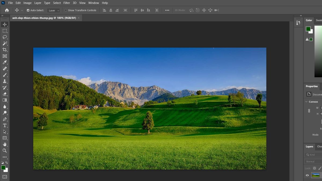Viewport: 322px width, 181px height.
Task: Open the Image menu
Action: pos(27,3)
